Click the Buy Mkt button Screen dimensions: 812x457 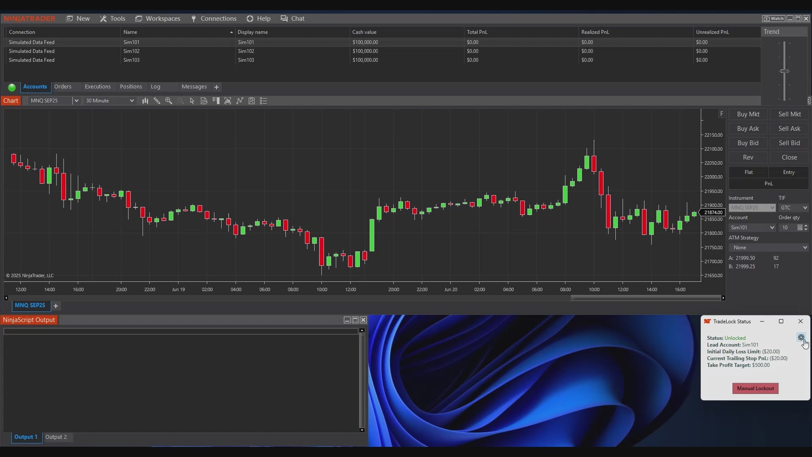[748, 114]
